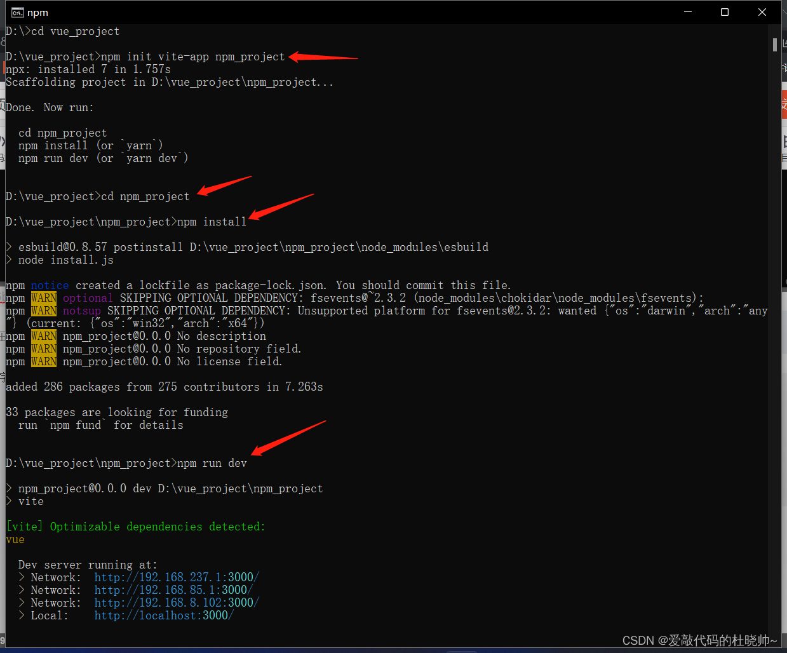Click 'added 286 packages from 275 contributors' line
787x653 pixels.
pos(165,387)
